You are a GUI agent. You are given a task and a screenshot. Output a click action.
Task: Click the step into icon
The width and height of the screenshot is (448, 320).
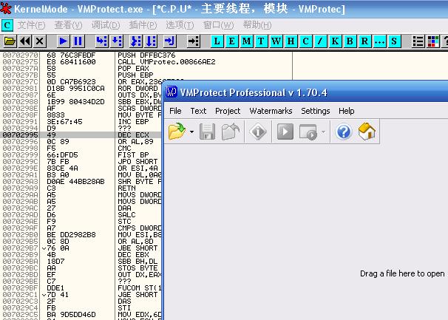pyautogui.click(x=102, y=41)
